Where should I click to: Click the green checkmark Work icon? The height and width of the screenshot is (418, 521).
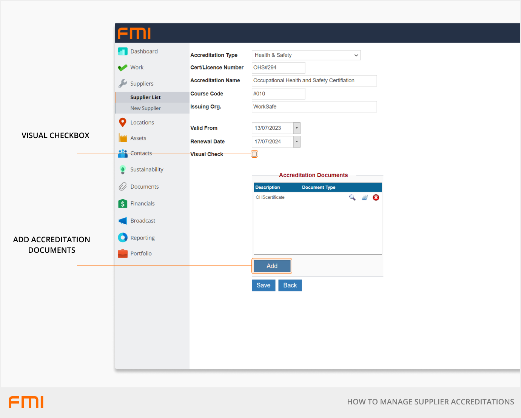click(123, 68)
